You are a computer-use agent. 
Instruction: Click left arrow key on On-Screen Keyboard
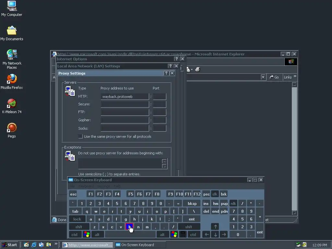click(x=207, y=234)
